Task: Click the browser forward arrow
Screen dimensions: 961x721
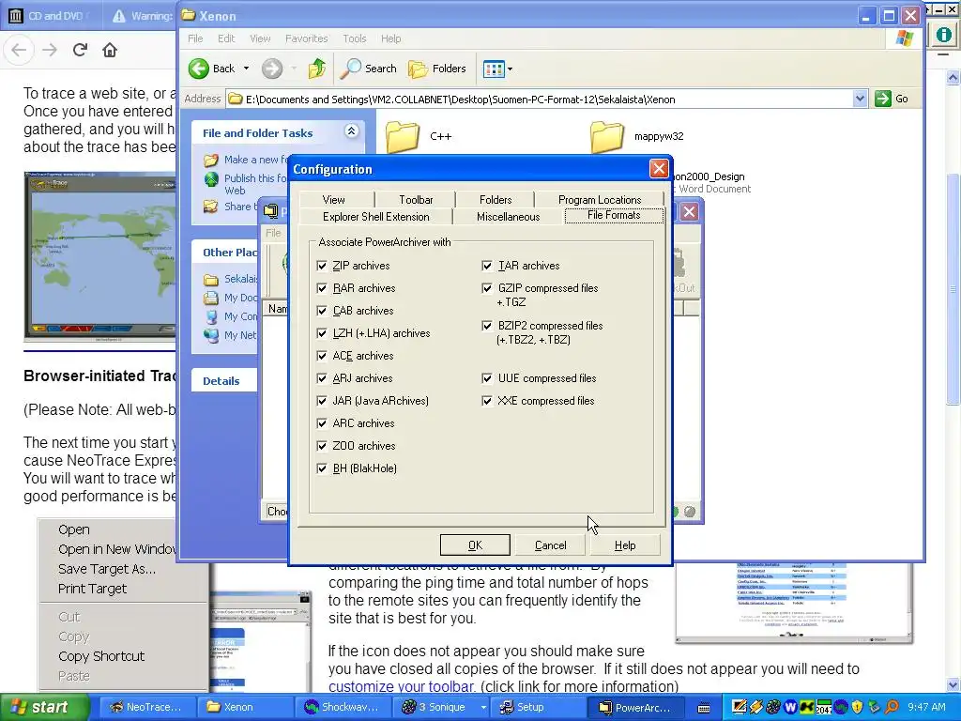Action: tap(50, 50)
